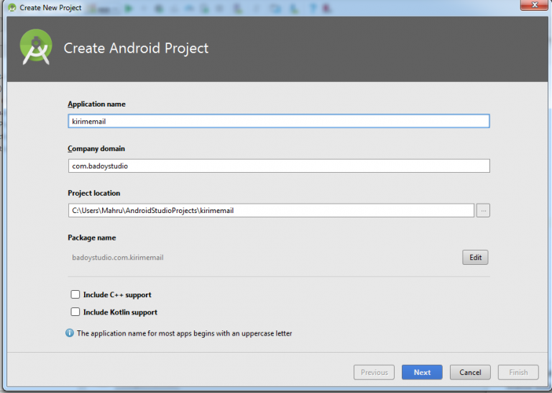Click the Create Android Project heading

pos(136,48)
